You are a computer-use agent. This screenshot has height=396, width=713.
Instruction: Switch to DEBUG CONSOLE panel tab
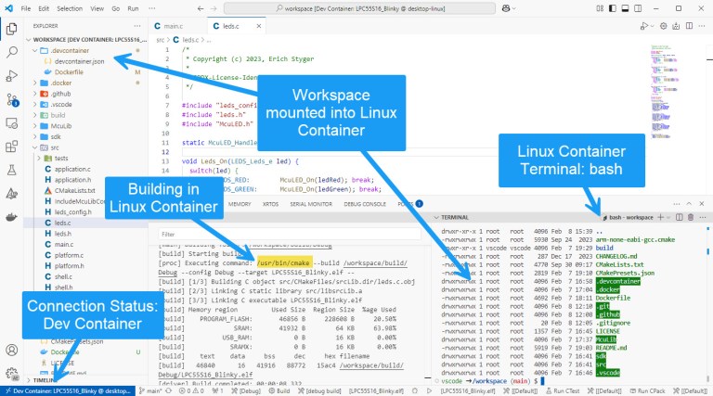(365, 204)
